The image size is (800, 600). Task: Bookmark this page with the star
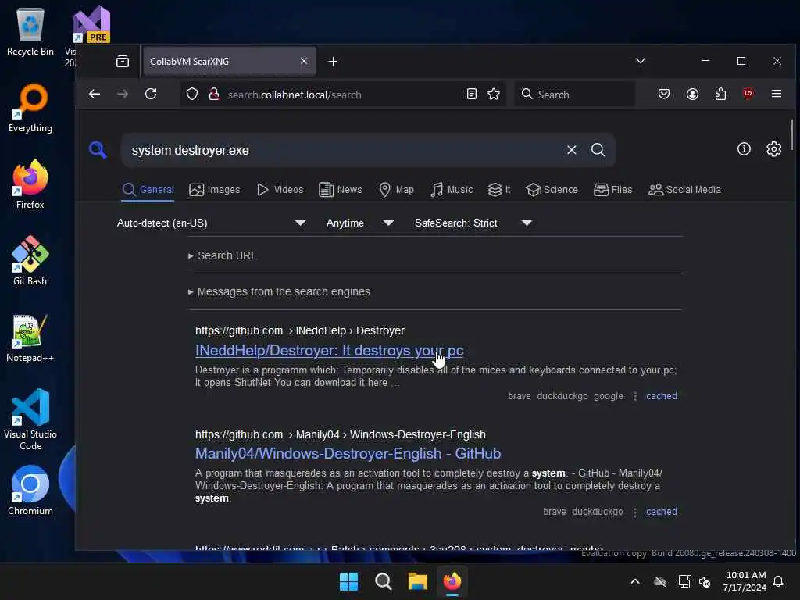[x=494, y=94]
